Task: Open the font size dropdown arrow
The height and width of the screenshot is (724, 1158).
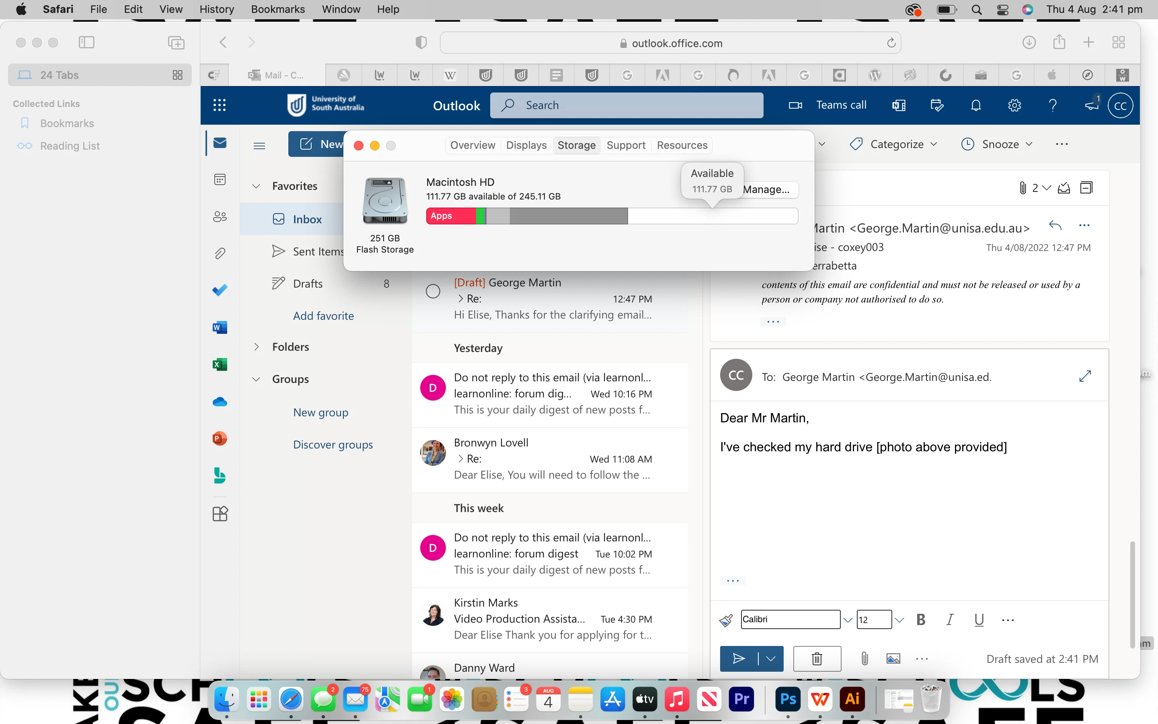Action: 899,619
